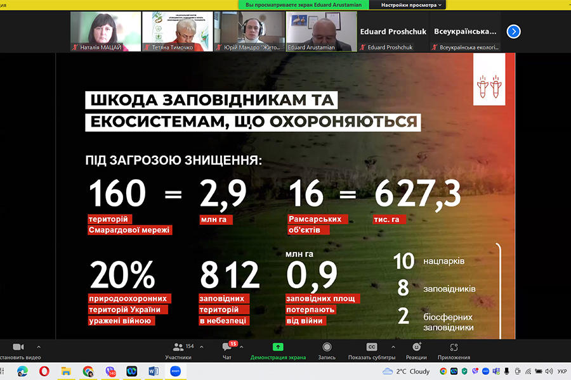Open the Чат chat panel

[227, 351]
